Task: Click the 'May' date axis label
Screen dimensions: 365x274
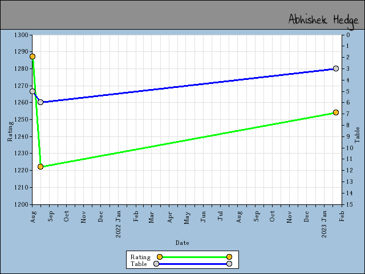Action: click(x=186, y=217)
